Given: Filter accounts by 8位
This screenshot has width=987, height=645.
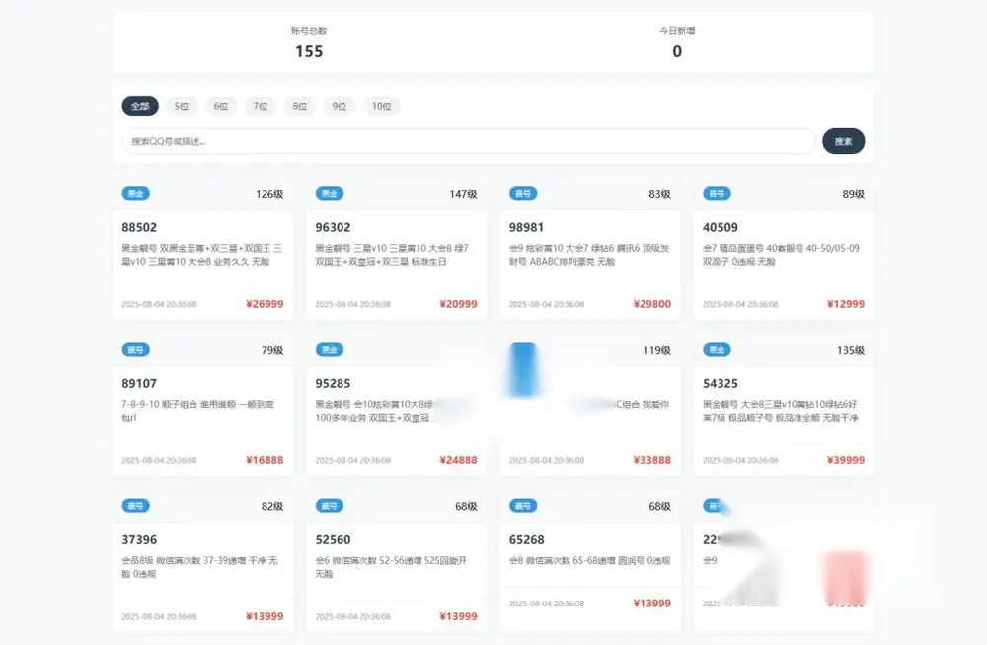Looking at the screenshot, I should (x=300, y=106).
